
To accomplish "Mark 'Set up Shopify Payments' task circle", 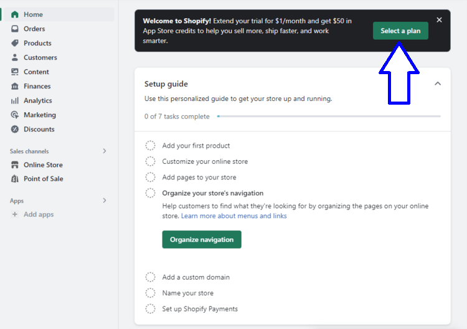I will 151,308.
